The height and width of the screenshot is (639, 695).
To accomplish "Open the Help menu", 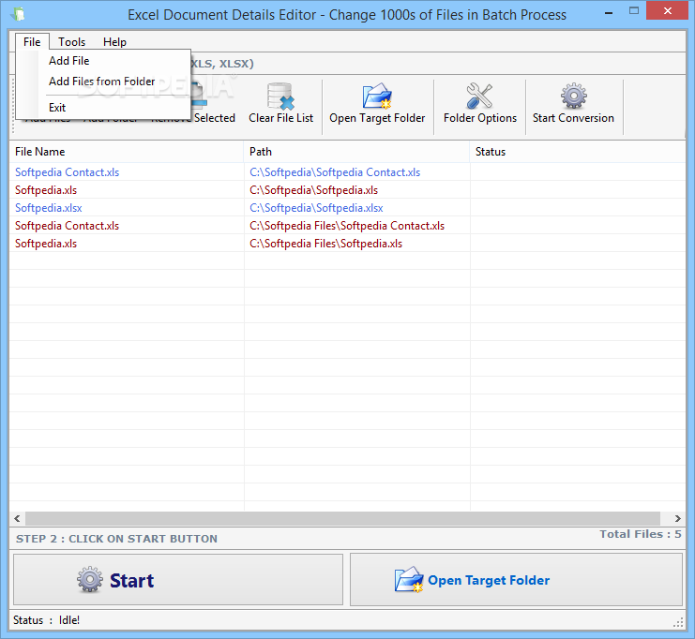I will (x=114, y=41).
